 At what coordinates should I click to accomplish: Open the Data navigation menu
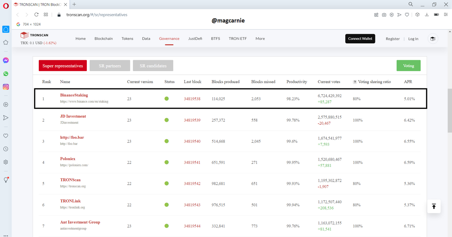pos(146,39)
